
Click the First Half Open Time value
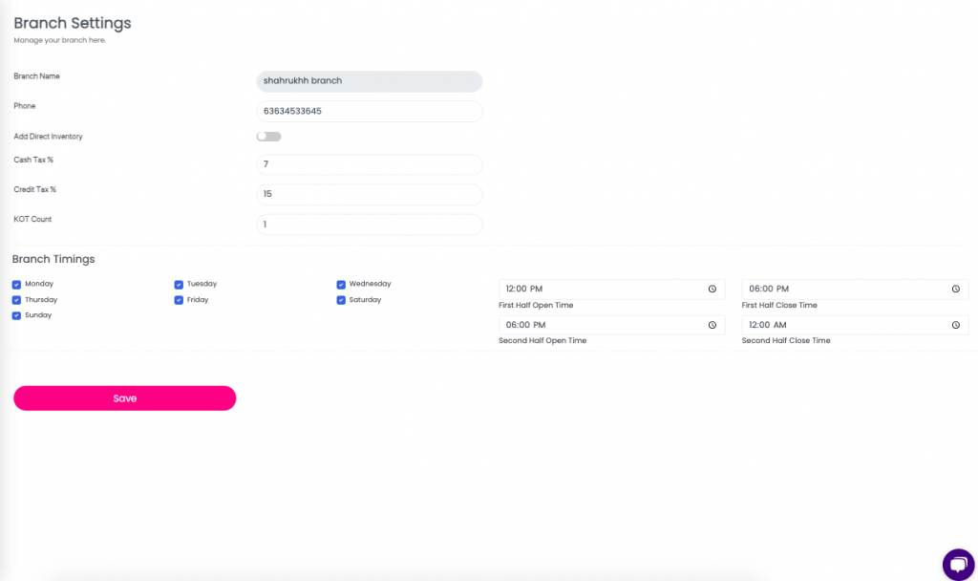(x=525, y=289)
